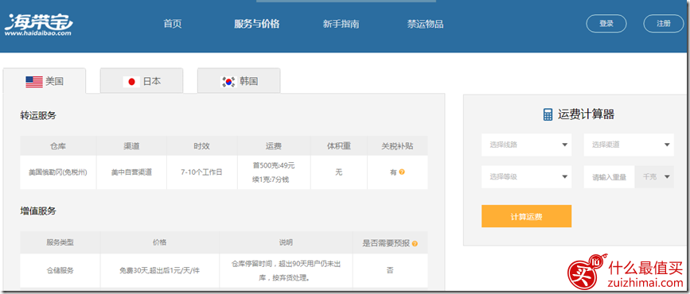Switch to the 美国 tab
This screenshot has width=690, height=294.
pyautogui.click(x=45, y=81)
